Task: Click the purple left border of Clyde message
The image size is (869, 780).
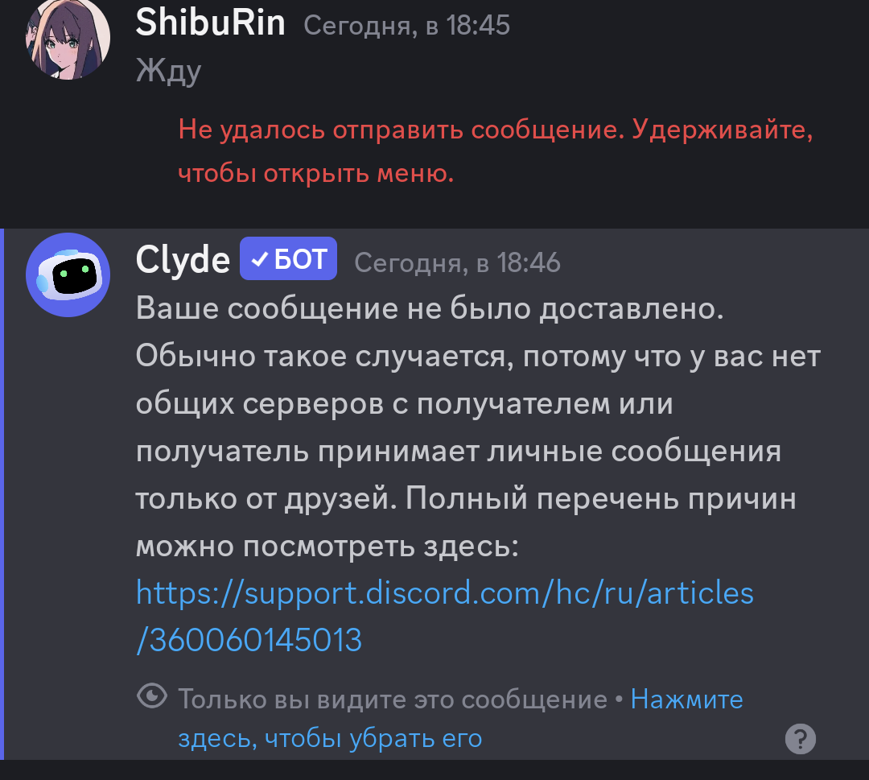Action: click(2, 494)
